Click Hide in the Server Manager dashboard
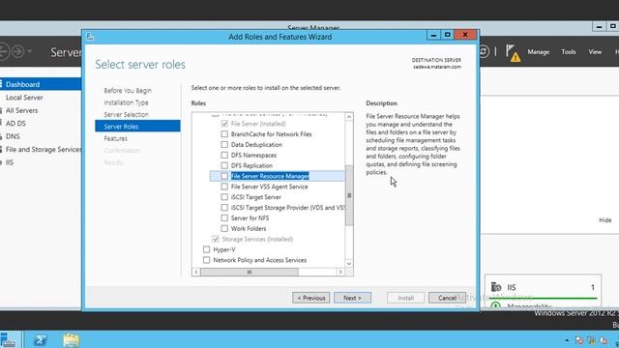Screen dimensions: 619x348 tap(604, 220)
